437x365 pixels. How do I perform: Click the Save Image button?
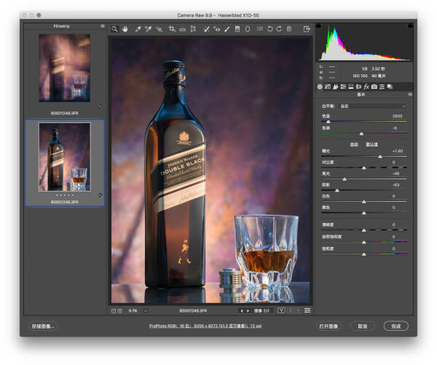pyautogui.click(x=43, y=326)
